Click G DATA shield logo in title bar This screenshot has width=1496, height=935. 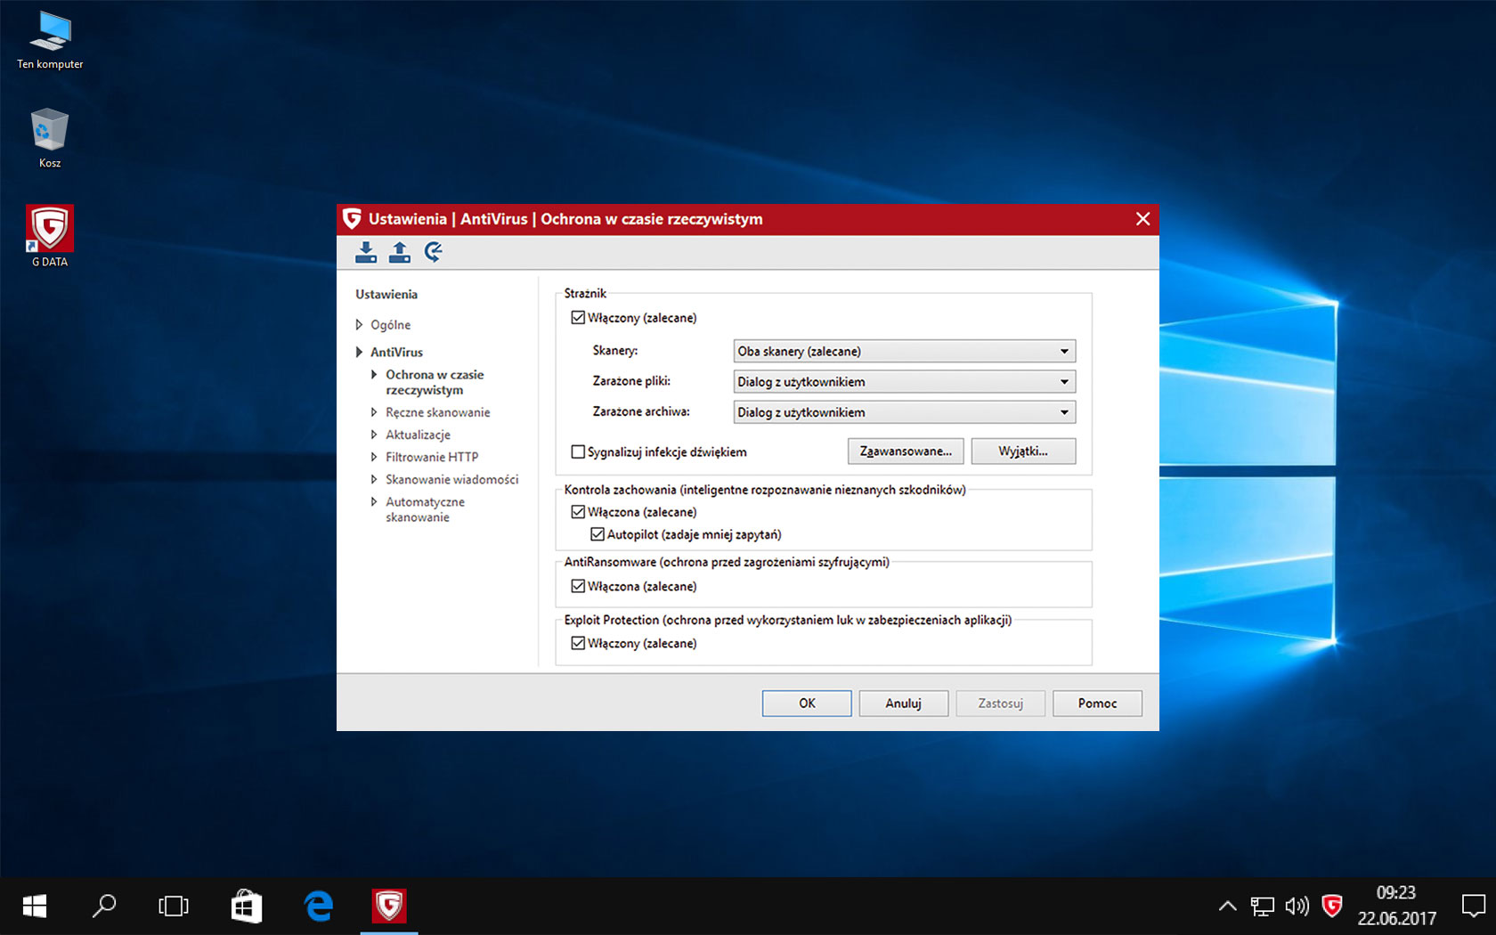pos(353,219)
